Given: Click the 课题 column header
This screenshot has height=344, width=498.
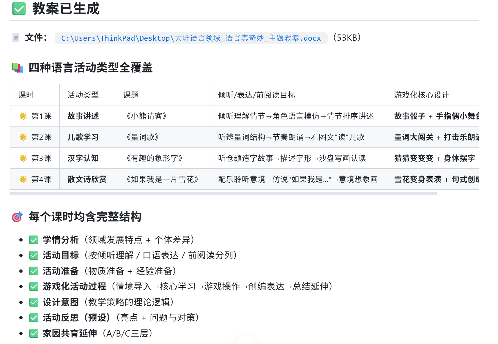Looking at the screenshot, I should [x=162, y=95].
